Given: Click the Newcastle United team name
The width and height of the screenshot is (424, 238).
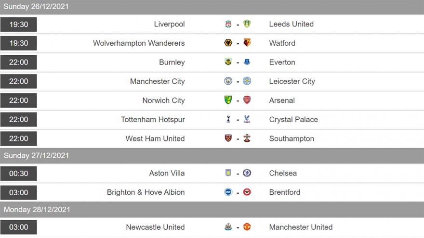Looking at the screenshot, I should pos(155,227).
